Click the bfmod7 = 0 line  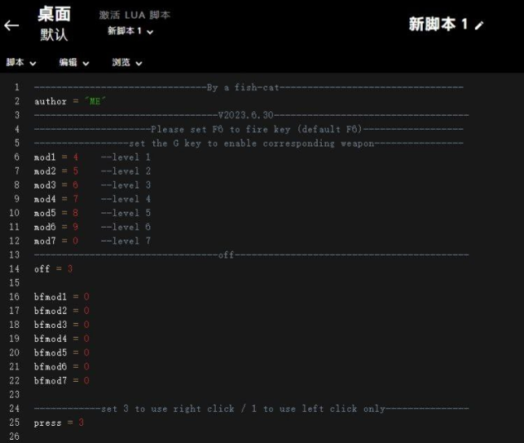[61, 381]
